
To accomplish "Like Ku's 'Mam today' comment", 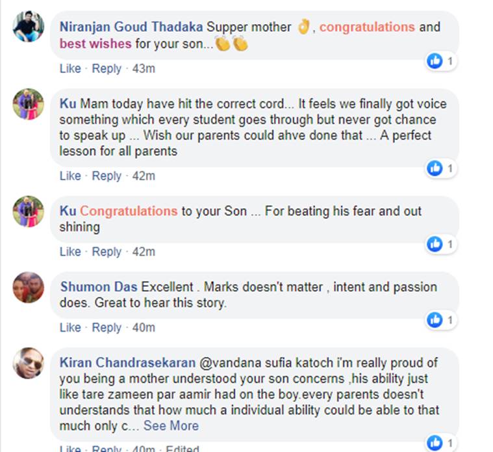I will 70,176.
